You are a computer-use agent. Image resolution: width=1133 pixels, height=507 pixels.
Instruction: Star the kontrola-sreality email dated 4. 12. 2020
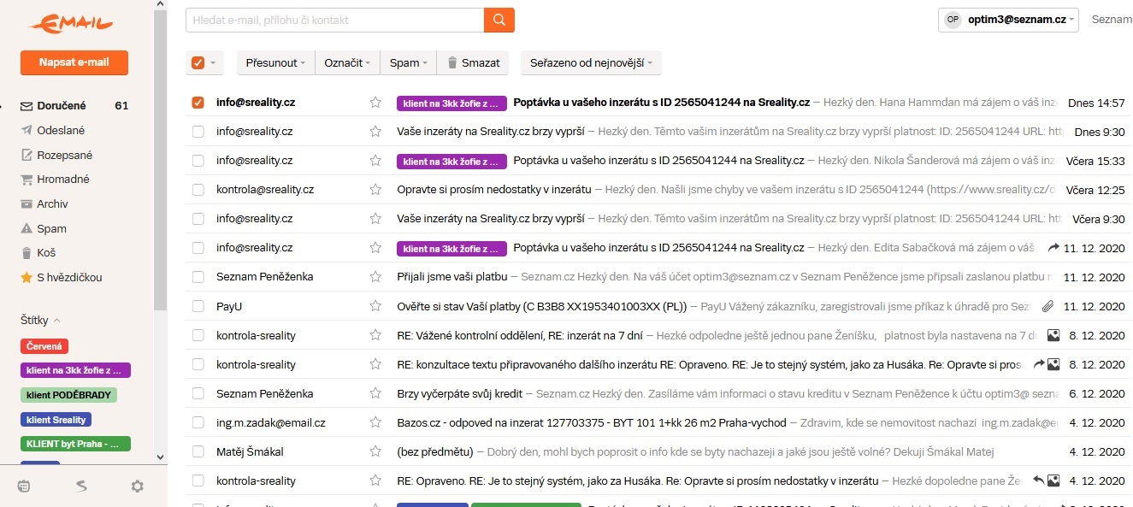pos(375,480)
